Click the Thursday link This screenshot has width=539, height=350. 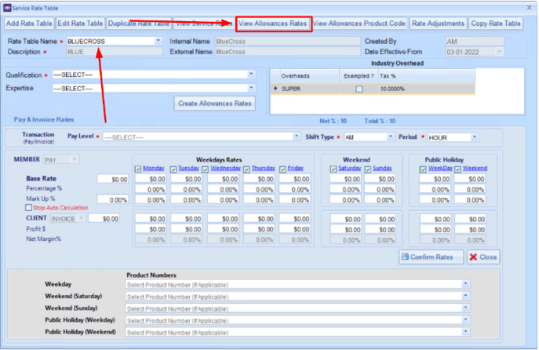264,168
